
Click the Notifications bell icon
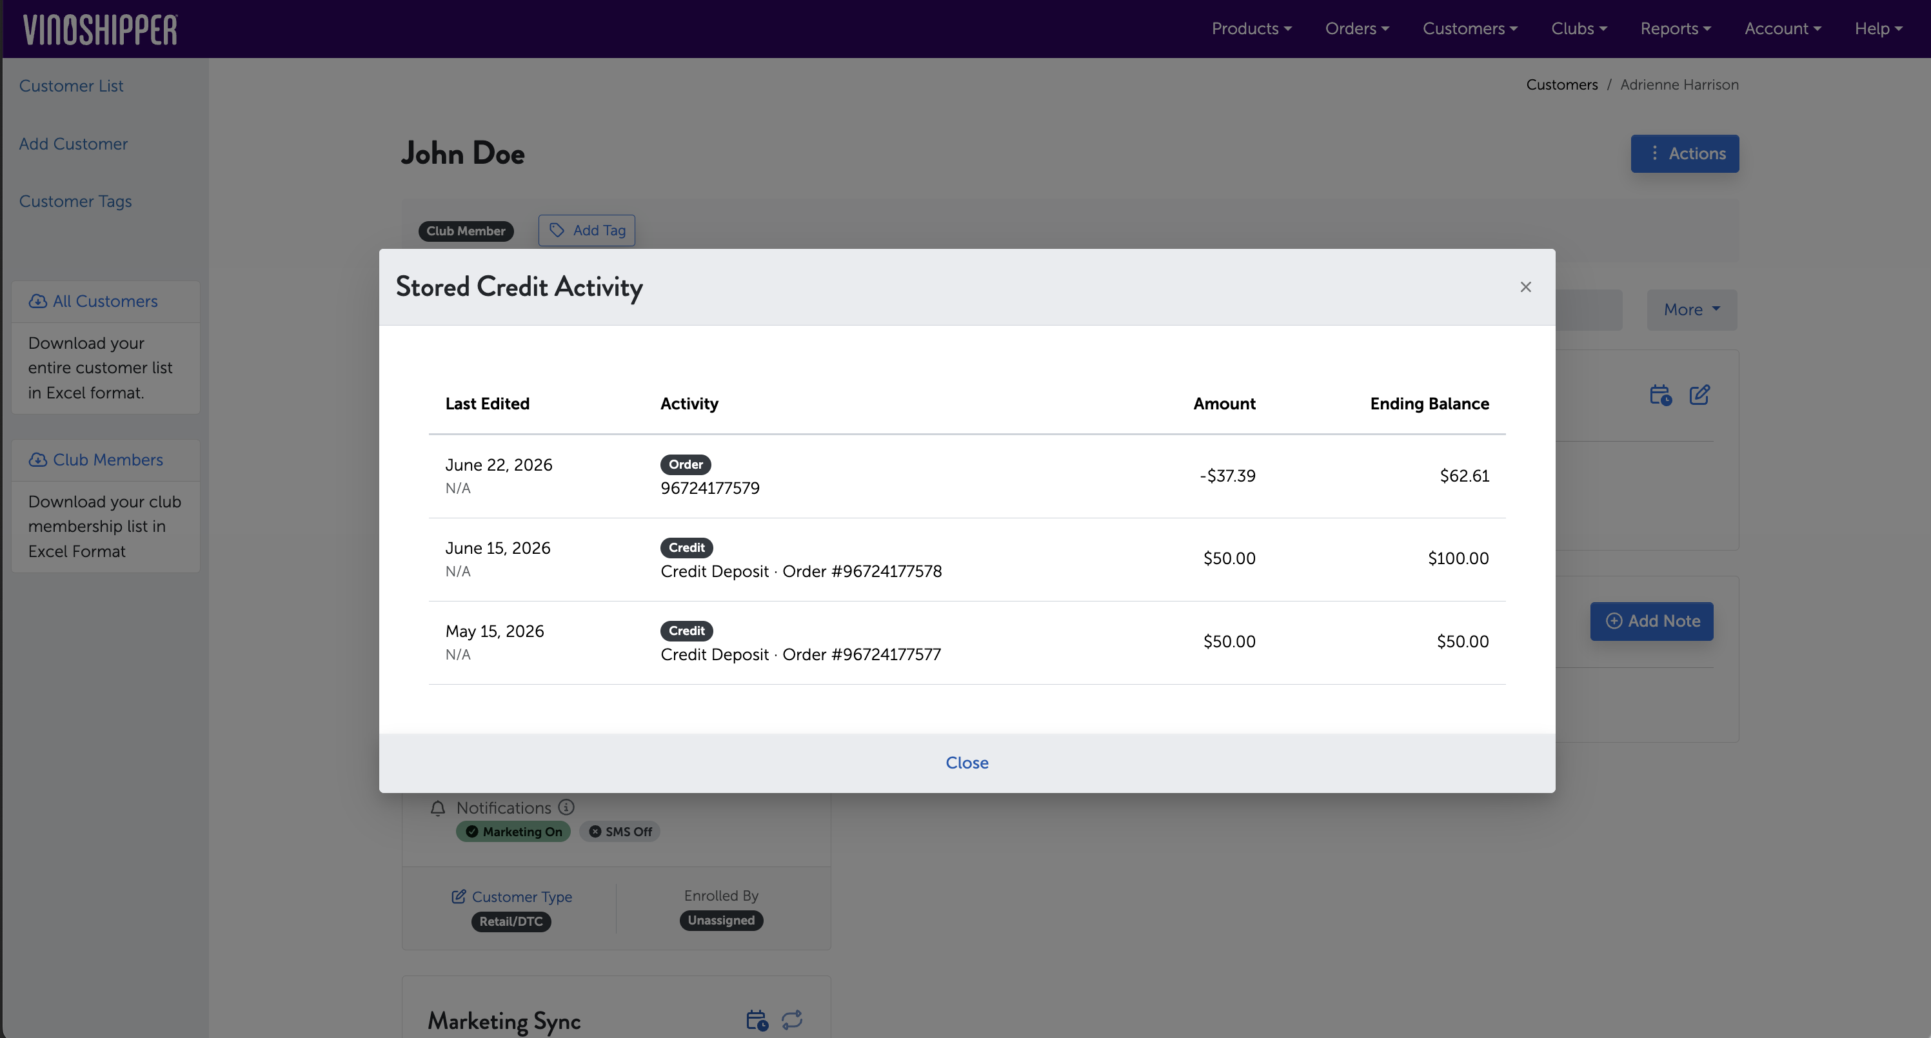tap(438, 808)
